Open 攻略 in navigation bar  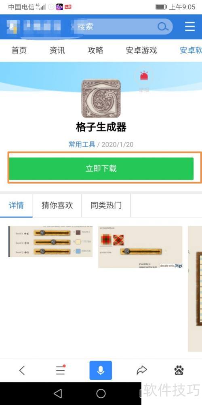[x=95, y=50]
